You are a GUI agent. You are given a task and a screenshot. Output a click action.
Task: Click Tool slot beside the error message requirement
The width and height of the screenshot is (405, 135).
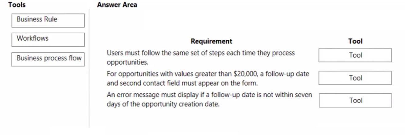tap(355, 100)
